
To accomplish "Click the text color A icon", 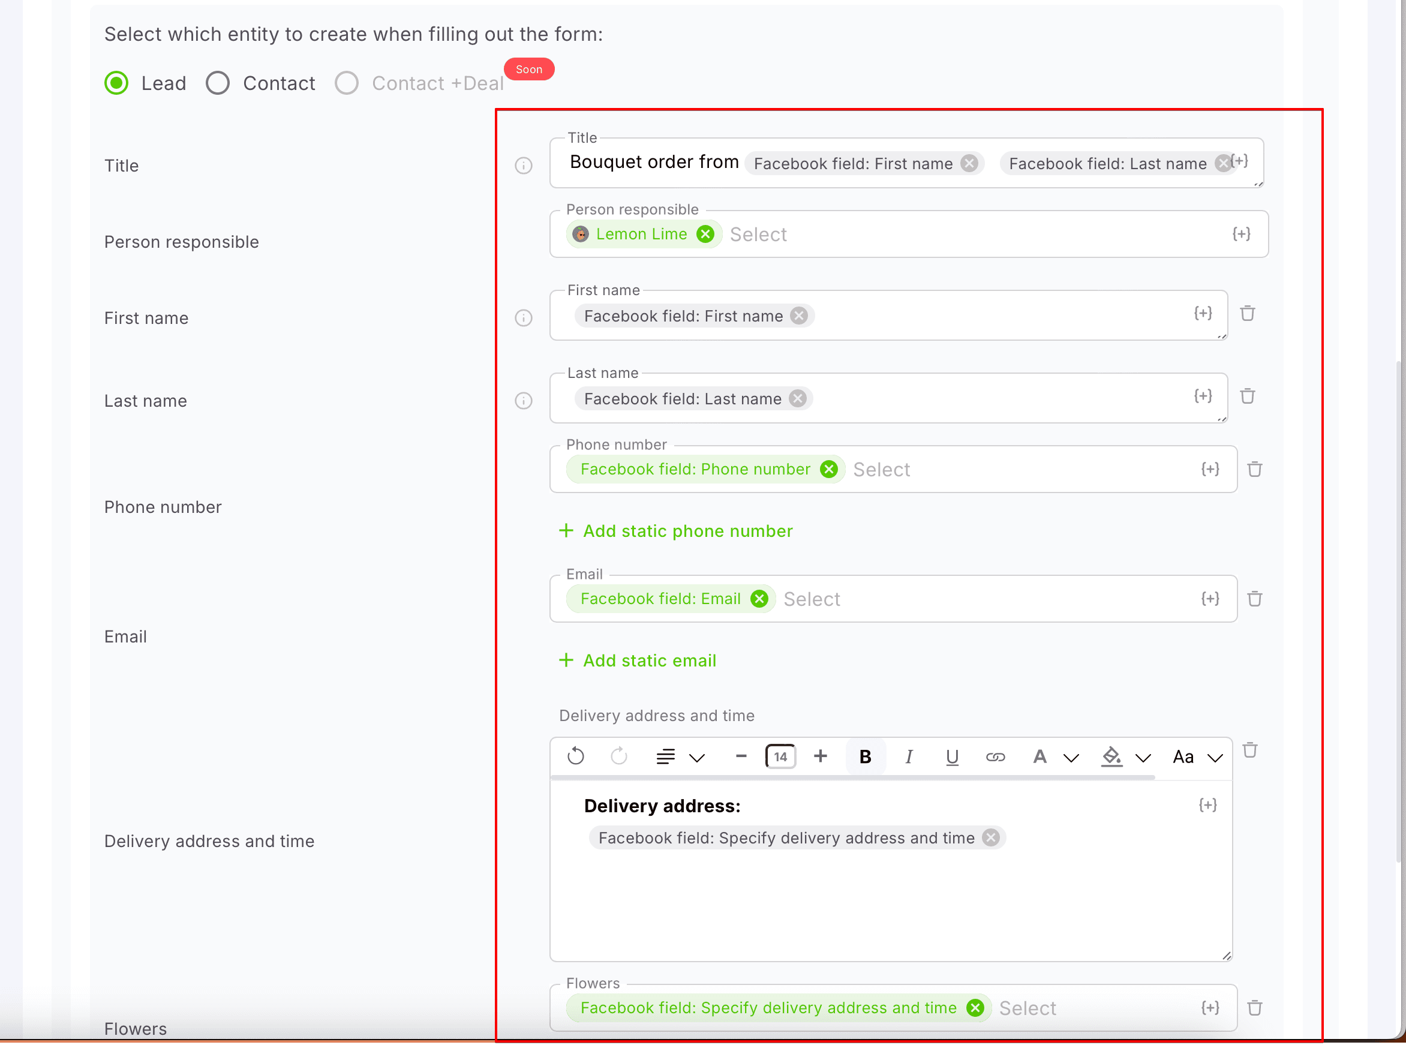I will click(1039, 756).
